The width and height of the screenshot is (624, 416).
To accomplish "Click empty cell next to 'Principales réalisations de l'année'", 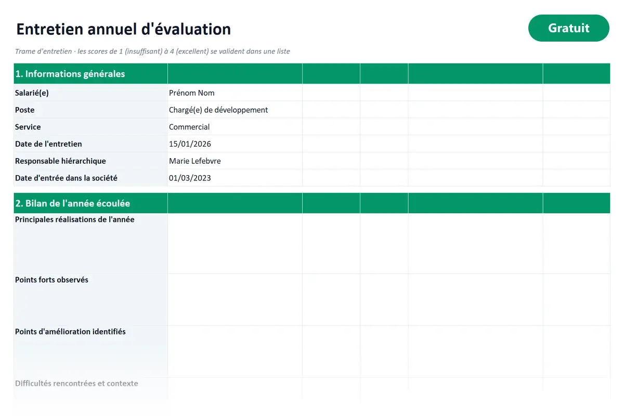I will (235, 244).
